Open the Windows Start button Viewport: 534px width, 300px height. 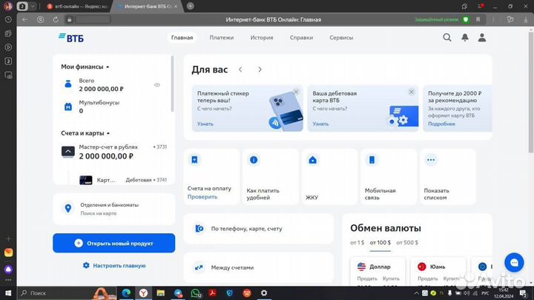(x=8, y=293)
